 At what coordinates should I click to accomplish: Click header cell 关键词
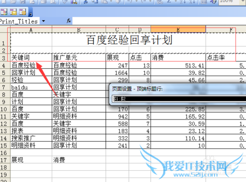[x=31, y=58]
